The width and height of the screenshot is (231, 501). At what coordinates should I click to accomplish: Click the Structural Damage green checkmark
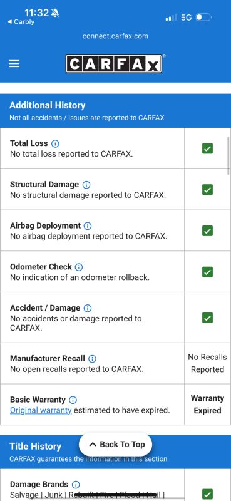[207, 190]
